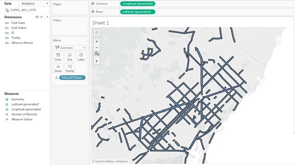Select the CARRIL_BICI_UTF8 data source
Viewport: 295px width, 165px height.
[23, 10]
